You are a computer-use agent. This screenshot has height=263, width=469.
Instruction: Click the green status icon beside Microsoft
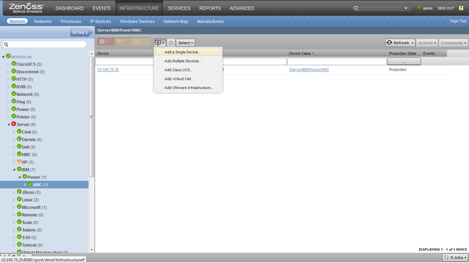click(19, 207)
